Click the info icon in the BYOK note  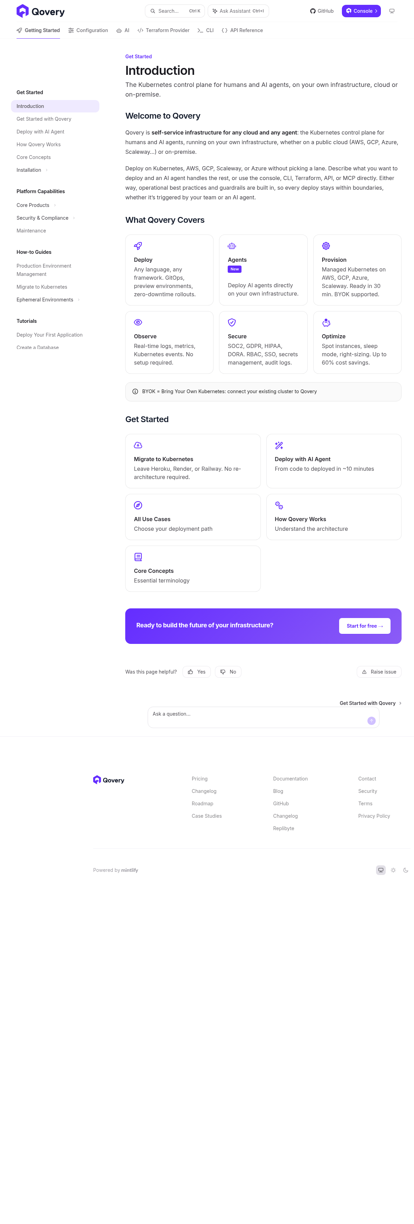pos(135,391)
